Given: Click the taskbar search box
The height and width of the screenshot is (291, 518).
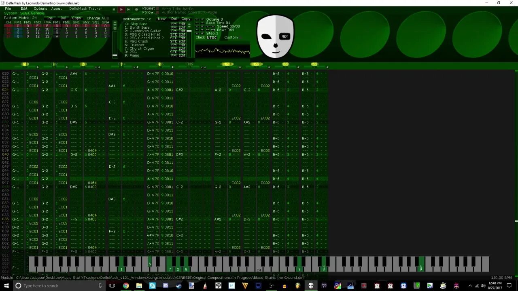Looking at the screenshot, I should point(59,285).
